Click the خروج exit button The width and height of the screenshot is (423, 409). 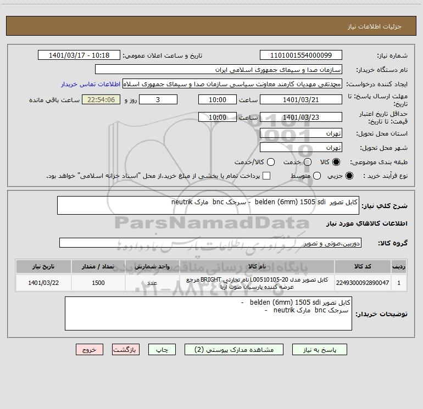coord(90,349)
